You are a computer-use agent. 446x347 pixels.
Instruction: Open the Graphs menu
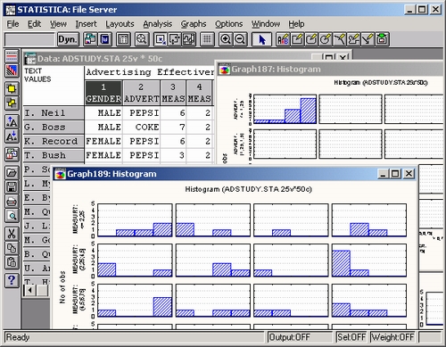pos(194,24)
